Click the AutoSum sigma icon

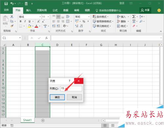(134, 17)
